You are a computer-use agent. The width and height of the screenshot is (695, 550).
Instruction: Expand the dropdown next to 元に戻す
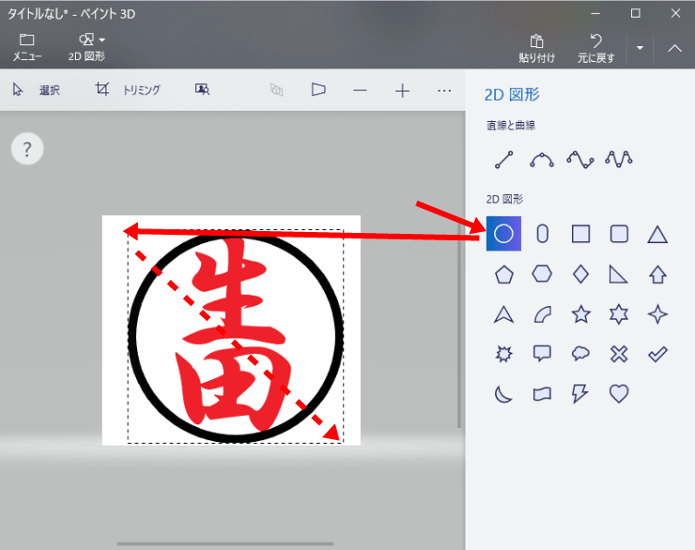[x=639, y=47]
